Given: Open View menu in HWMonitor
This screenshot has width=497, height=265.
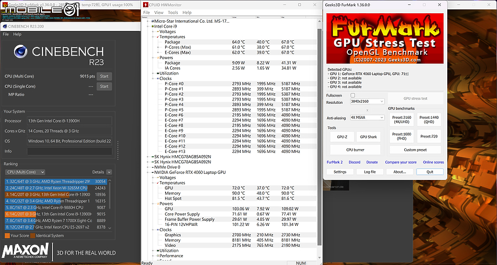Looking at the screenshot, I should (x=159, y=12).
